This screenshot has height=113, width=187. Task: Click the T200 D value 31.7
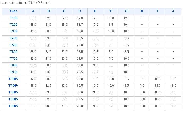point(80,25)
